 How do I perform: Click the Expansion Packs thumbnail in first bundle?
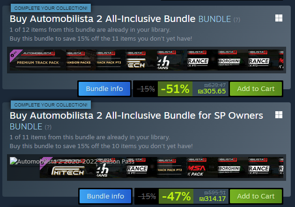tap(81, 60)
